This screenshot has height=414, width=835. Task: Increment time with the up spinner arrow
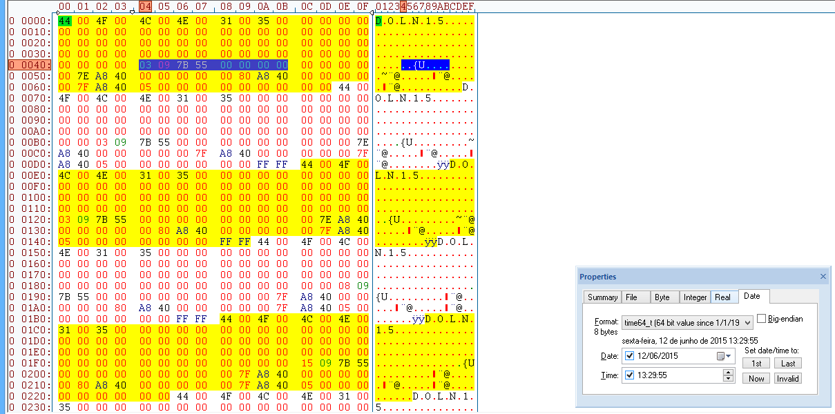pyautogui.click(x=728, y=372)
